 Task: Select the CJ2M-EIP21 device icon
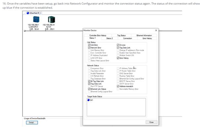36,19
